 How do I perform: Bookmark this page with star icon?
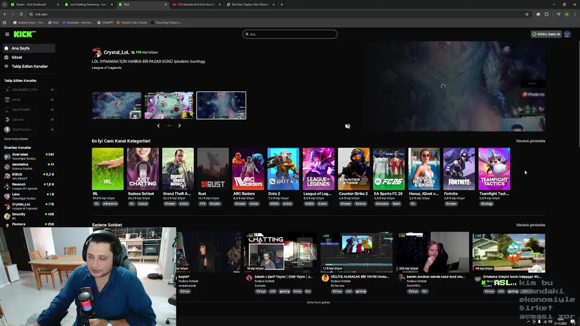click(x=527, y=14)
